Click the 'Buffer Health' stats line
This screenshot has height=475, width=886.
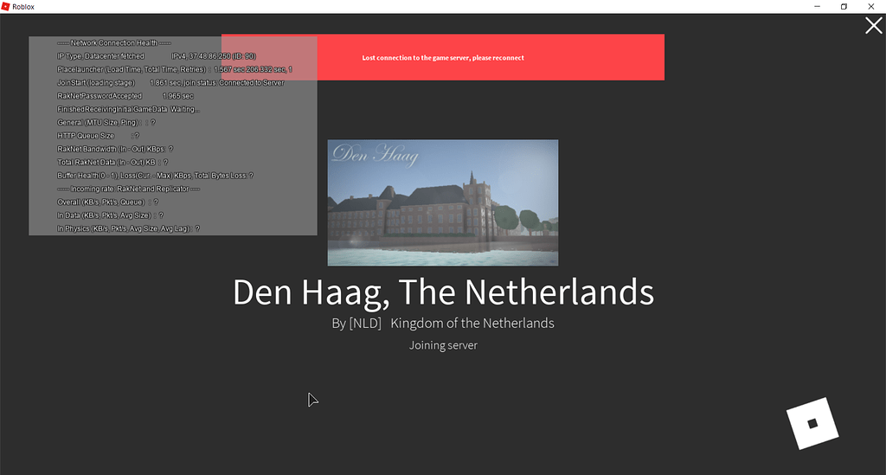coord(156,176)
